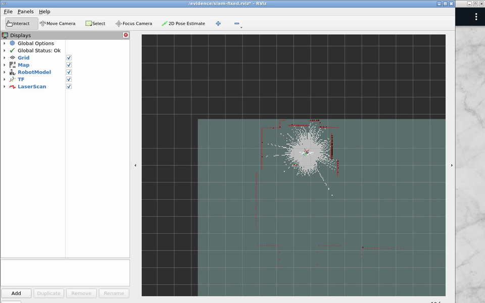Screen dimensions: 485x303
Task: Activate the Move Camera tool
Action: coord(58,24)
